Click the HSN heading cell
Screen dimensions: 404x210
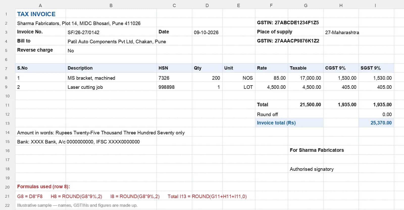[x=174, y=68]
